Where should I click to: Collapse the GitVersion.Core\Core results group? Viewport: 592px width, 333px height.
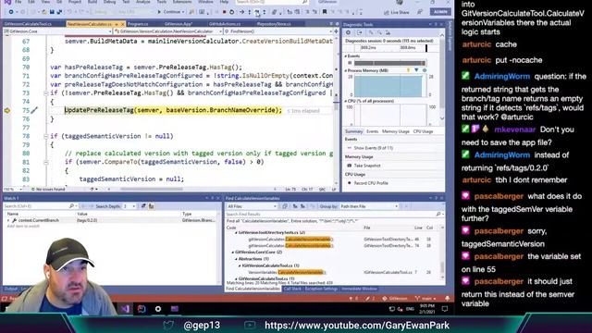point(233,253)
